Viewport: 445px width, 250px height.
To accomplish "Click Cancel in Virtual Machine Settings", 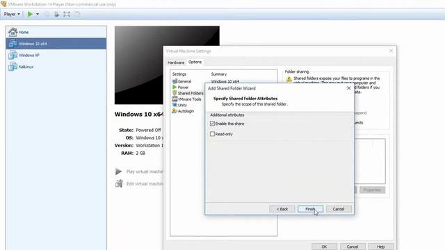I will (353, 247).
